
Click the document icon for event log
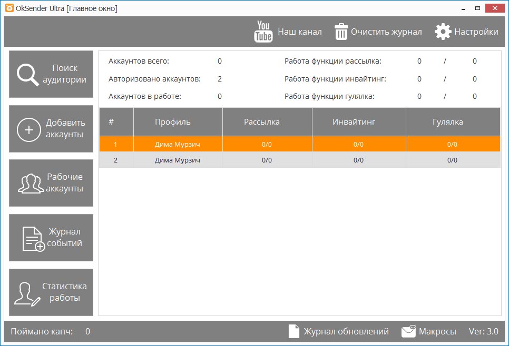pyautogui.click(x=33, y=238)
